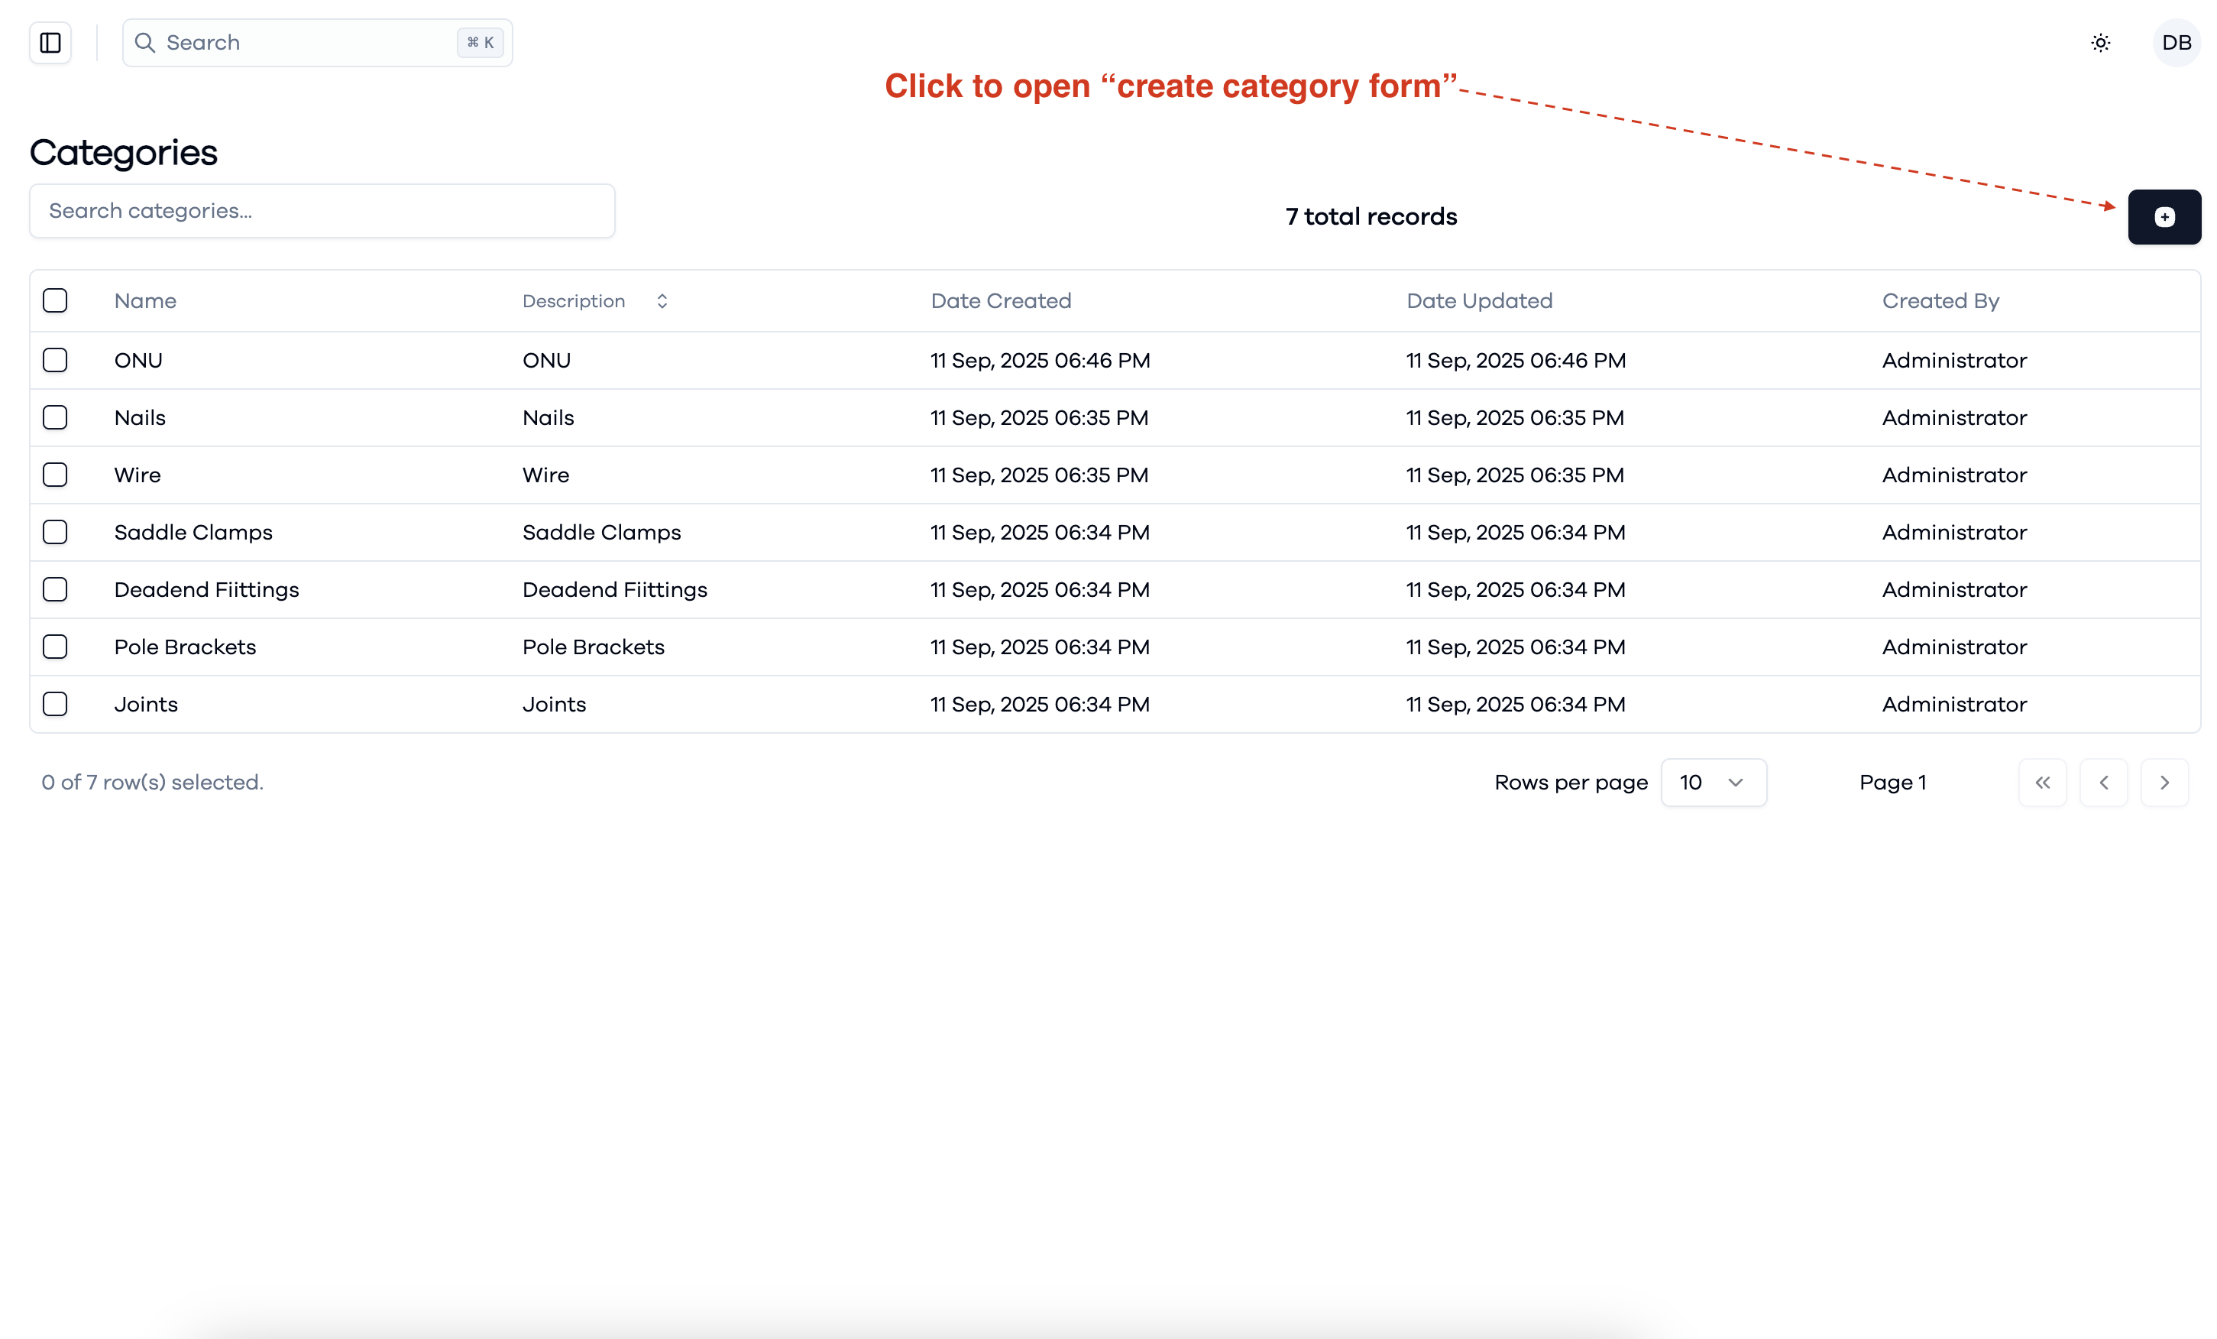This screenshot has width=2217, height=1339.
Task: Tick the select-all header checkbox
Action: pos(55,300)
